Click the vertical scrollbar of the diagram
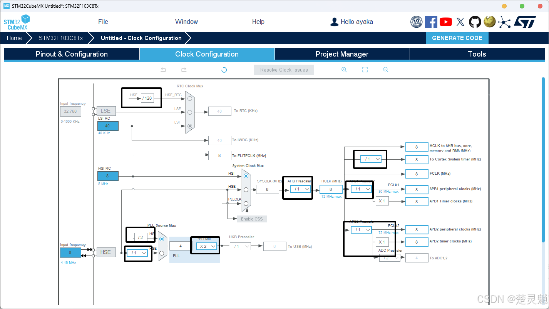The image size is (549, 309). 543,159
